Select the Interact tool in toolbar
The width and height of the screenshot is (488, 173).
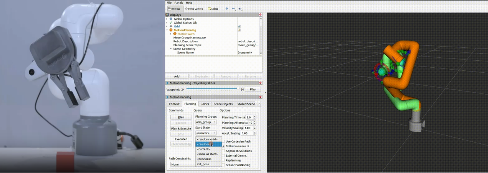click(174, 8)
